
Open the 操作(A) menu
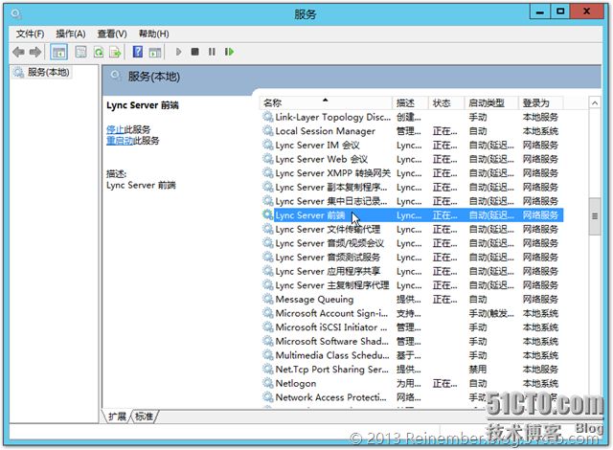[71, 34]
